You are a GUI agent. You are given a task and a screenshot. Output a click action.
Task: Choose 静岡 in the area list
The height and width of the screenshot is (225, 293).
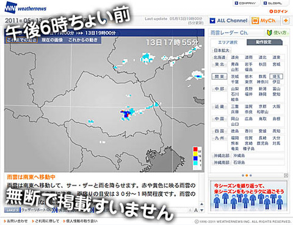pyautogui.click(x=262, y=94)
